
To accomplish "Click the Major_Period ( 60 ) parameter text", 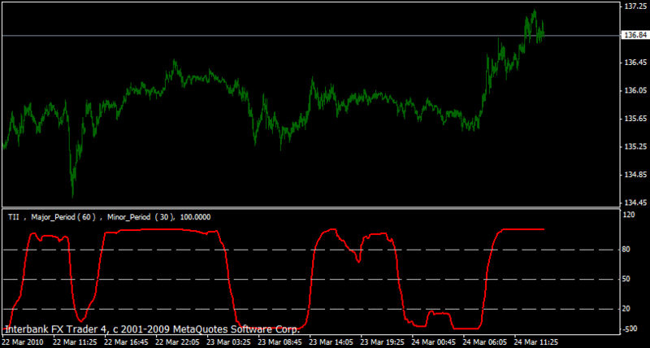I will (63, 216).
